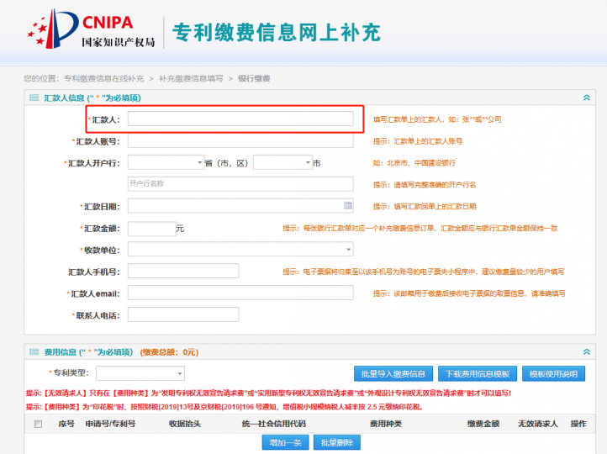
Task: Open the 收款单位 dropdown
Action: [240, 249]
